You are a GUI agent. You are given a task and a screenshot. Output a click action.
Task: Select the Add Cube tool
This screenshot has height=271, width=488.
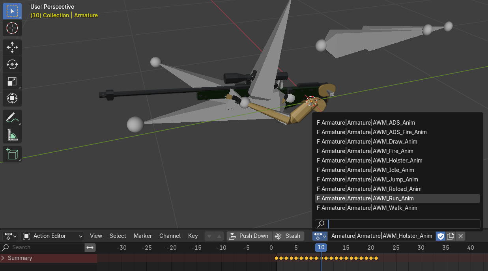[12, 154]
